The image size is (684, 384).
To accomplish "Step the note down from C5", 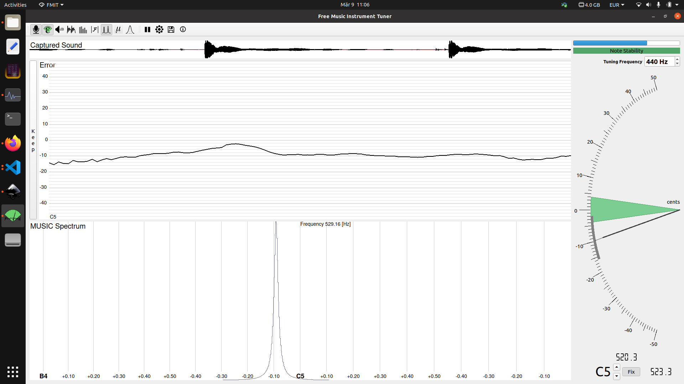I will (617, 377).
